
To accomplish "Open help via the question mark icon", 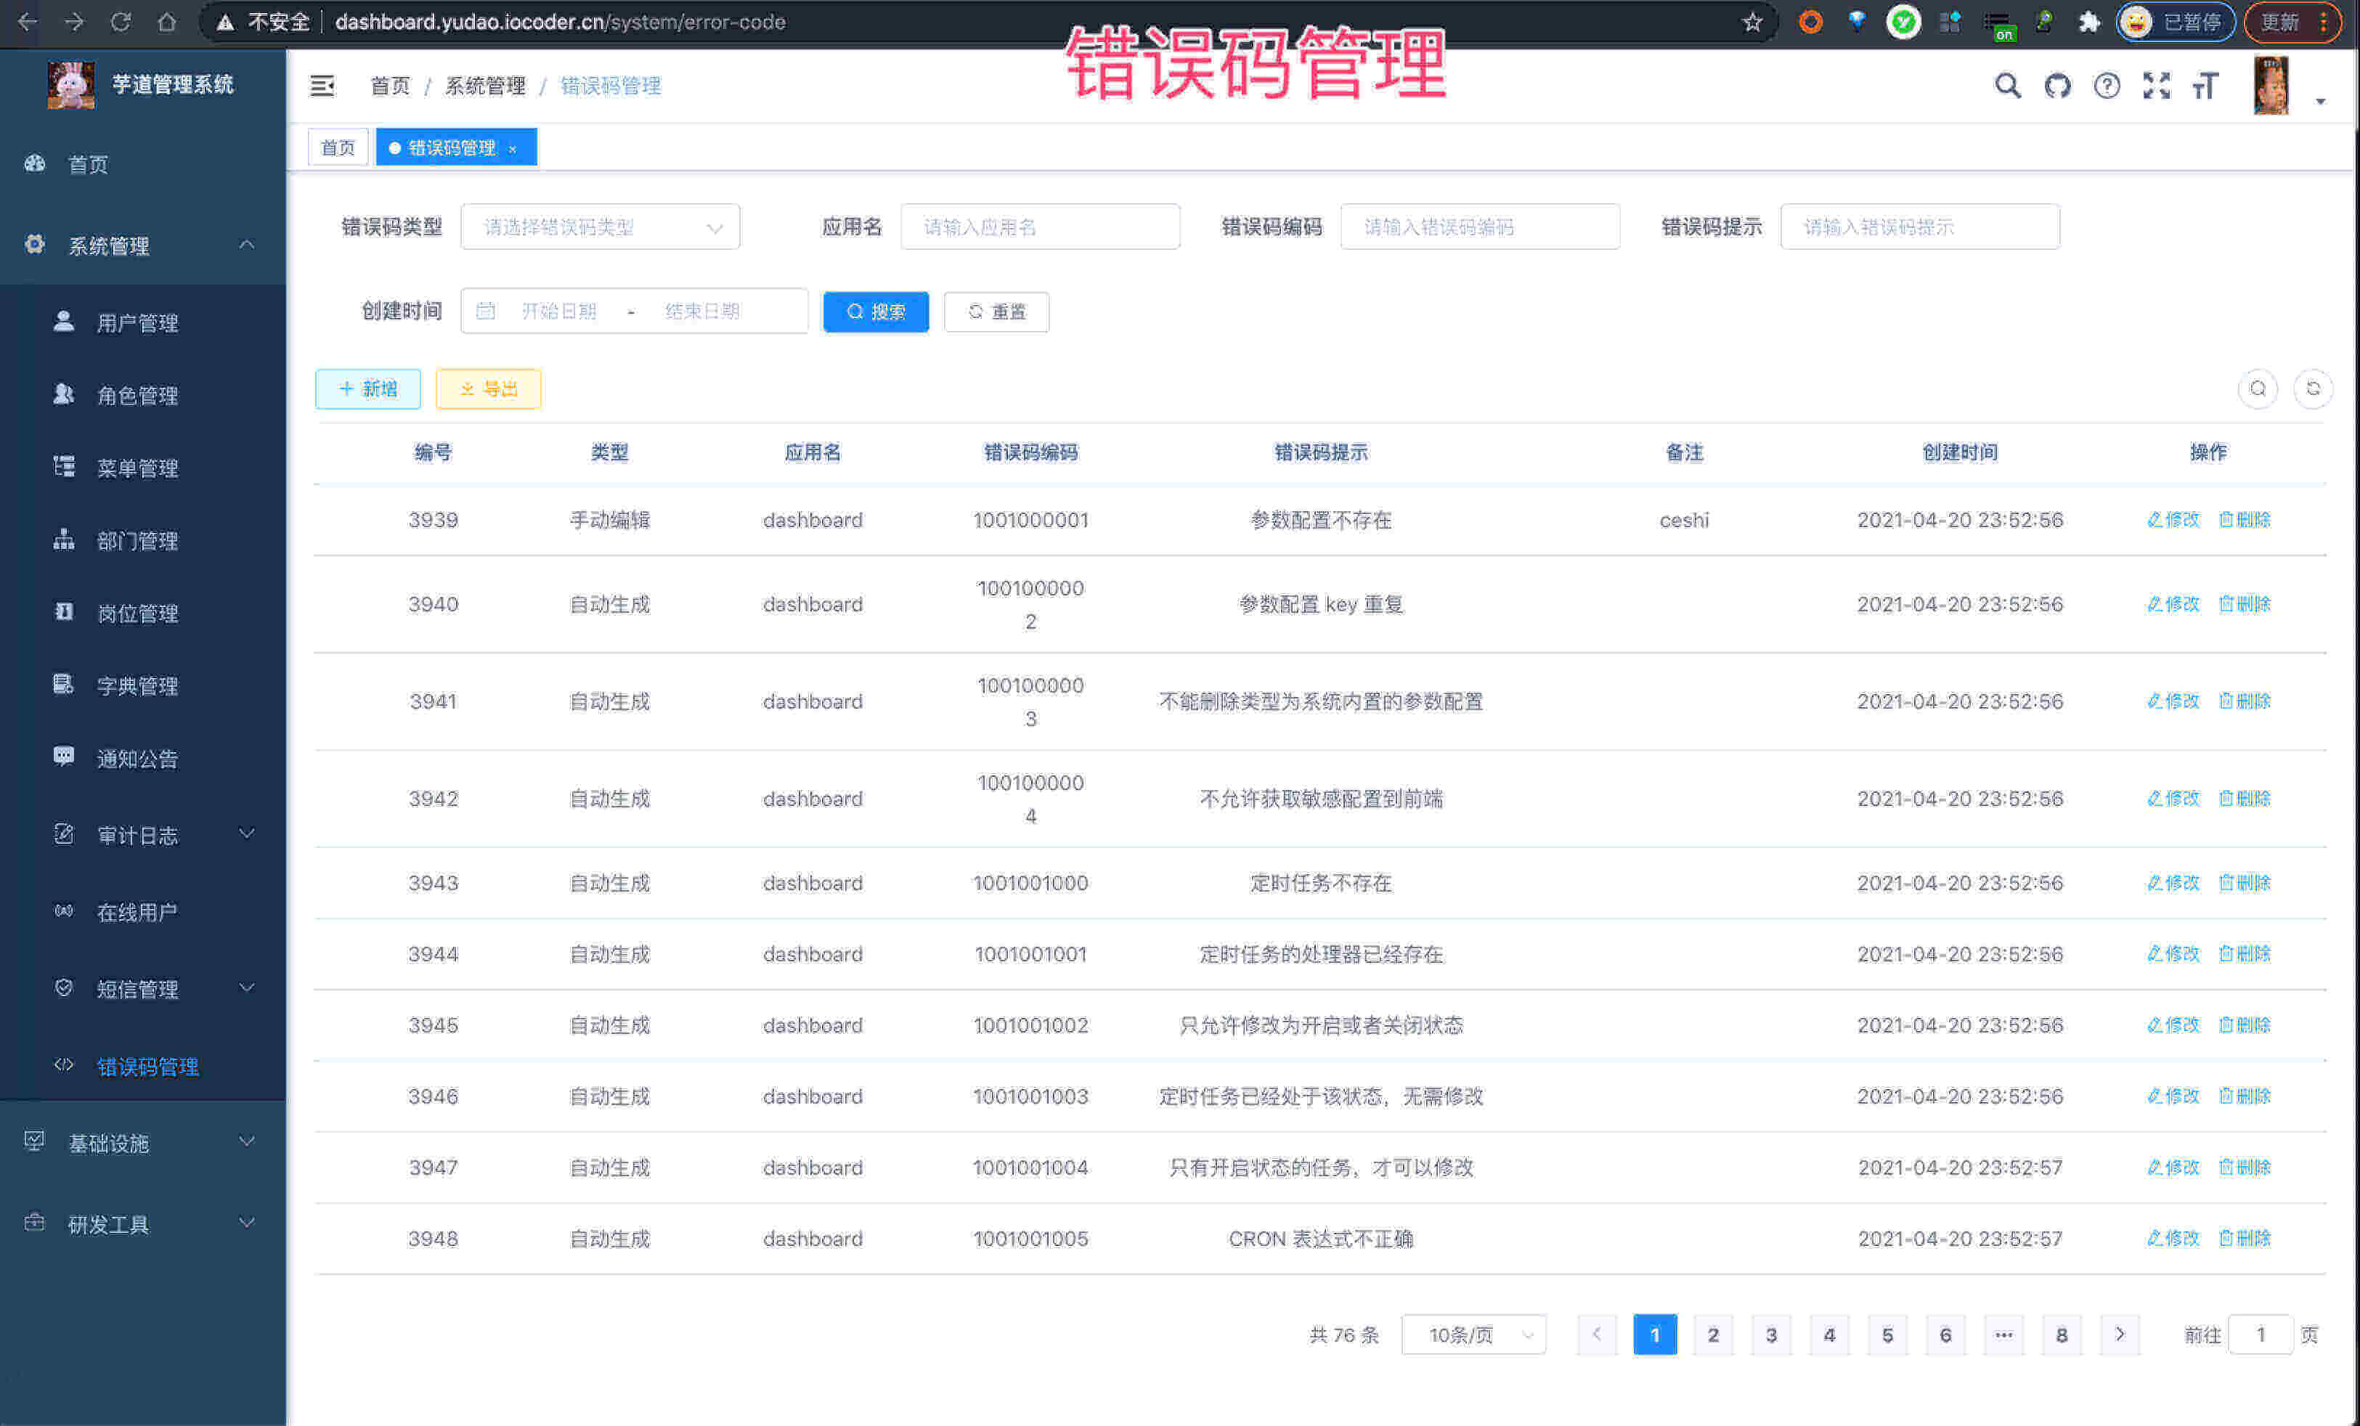I will click(x=2107, y=85).
